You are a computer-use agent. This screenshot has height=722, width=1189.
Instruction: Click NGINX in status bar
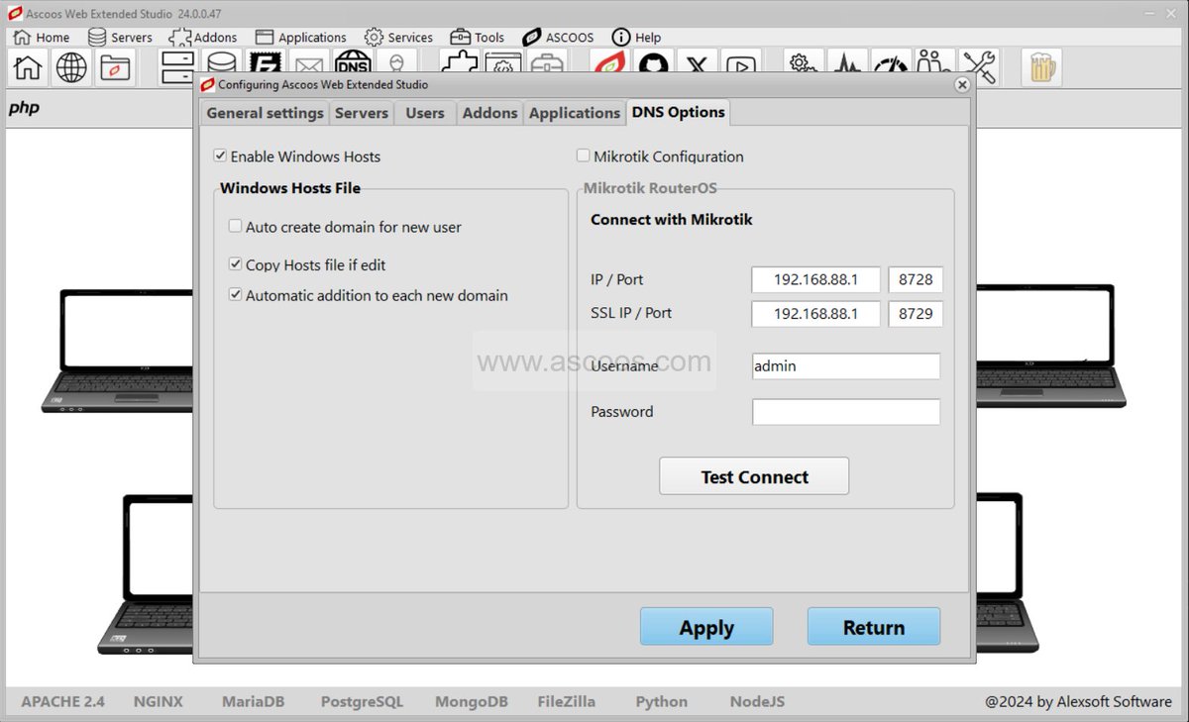(x=159, y=701)
